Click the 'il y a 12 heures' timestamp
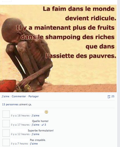 point(20,134)
